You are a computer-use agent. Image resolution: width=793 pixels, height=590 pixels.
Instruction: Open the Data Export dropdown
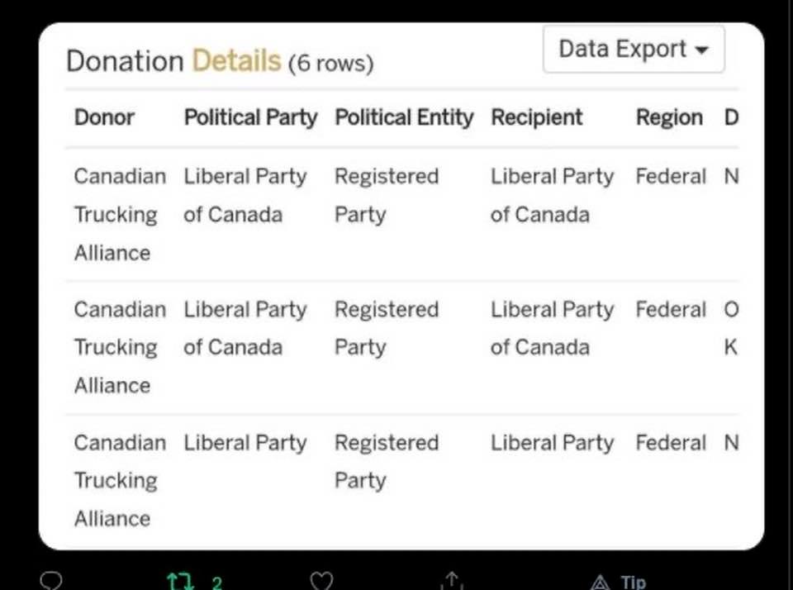click(x=633, y=50)
